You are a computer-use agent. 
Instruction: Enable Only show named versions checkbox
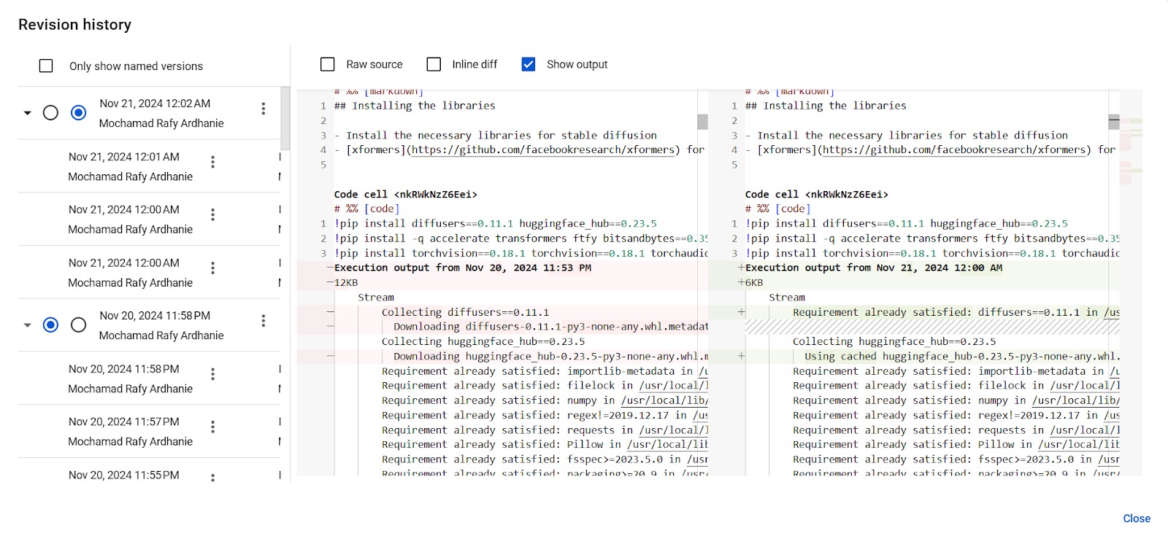(46, 66)
